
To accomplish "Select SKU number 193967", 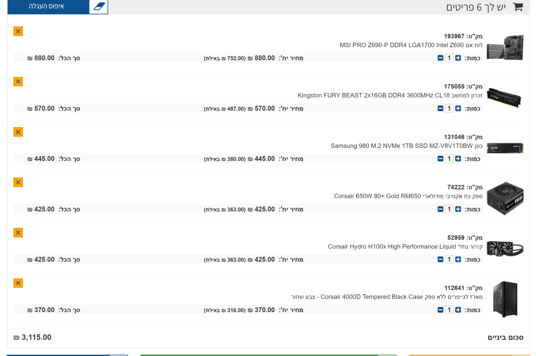I will 454,36.
